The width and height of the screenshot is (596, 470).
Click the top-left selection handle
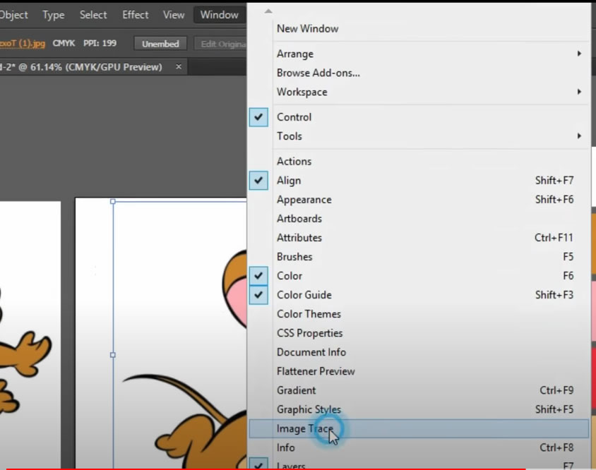[x=113, y=201]
